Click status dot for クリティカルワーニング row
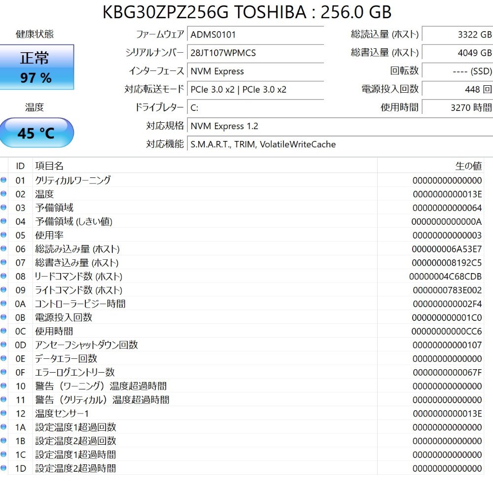The height and width of the screenshot is (488, 493). pyautogui.click(x=3, y=180)
